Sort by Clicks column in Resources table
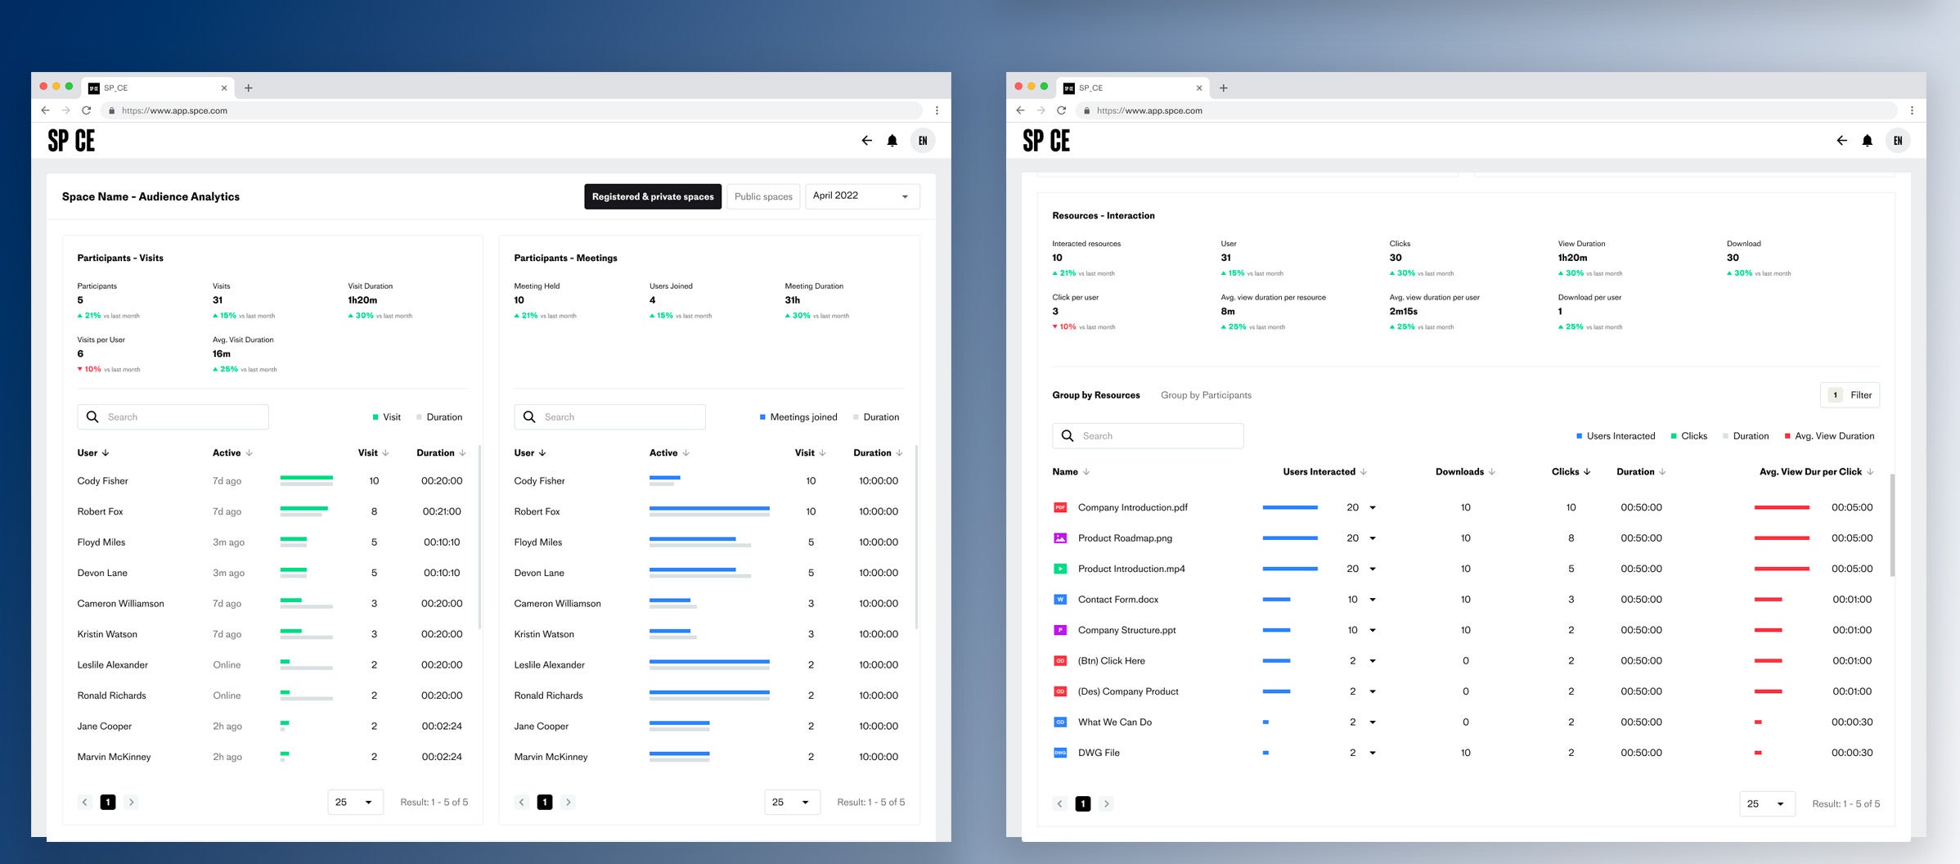Screen dimensions: 1960x864 (x=1571, y=472)
